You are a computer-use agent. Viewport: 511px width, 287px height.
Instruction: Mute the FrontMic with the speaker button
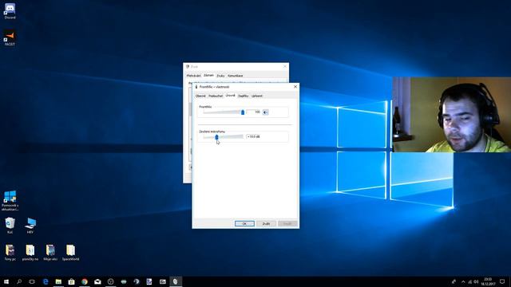(266, 112)
